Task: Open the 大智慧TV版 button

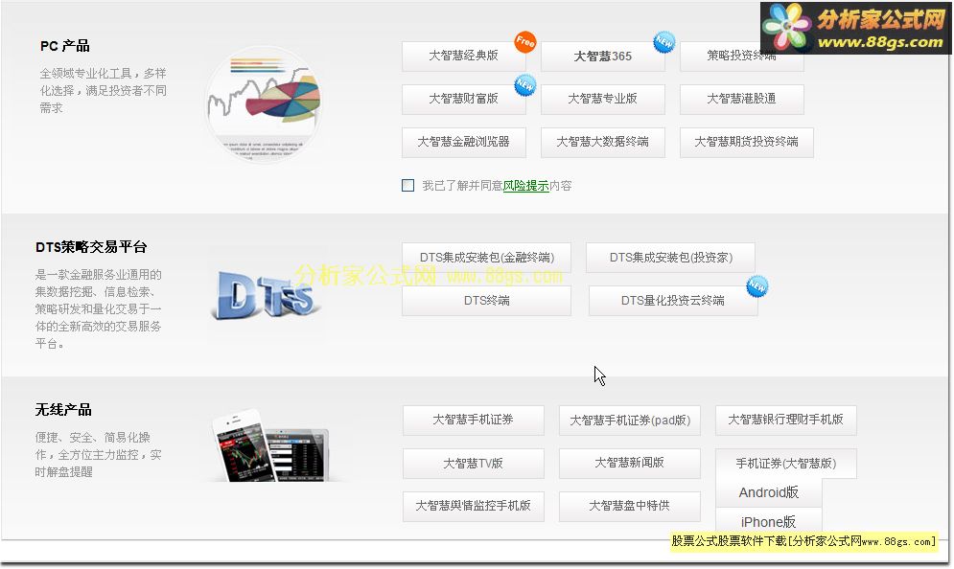Action: coord(474,464)
